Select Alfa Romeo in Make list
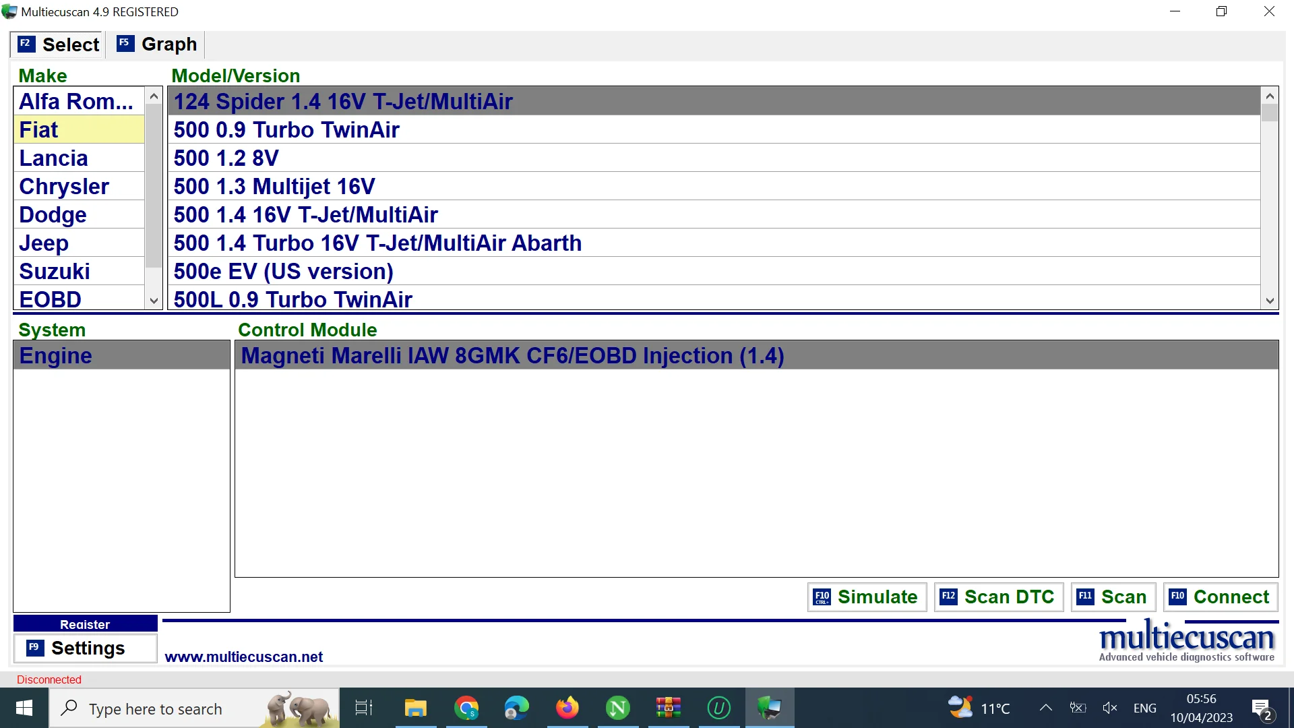 click(79, 101)
